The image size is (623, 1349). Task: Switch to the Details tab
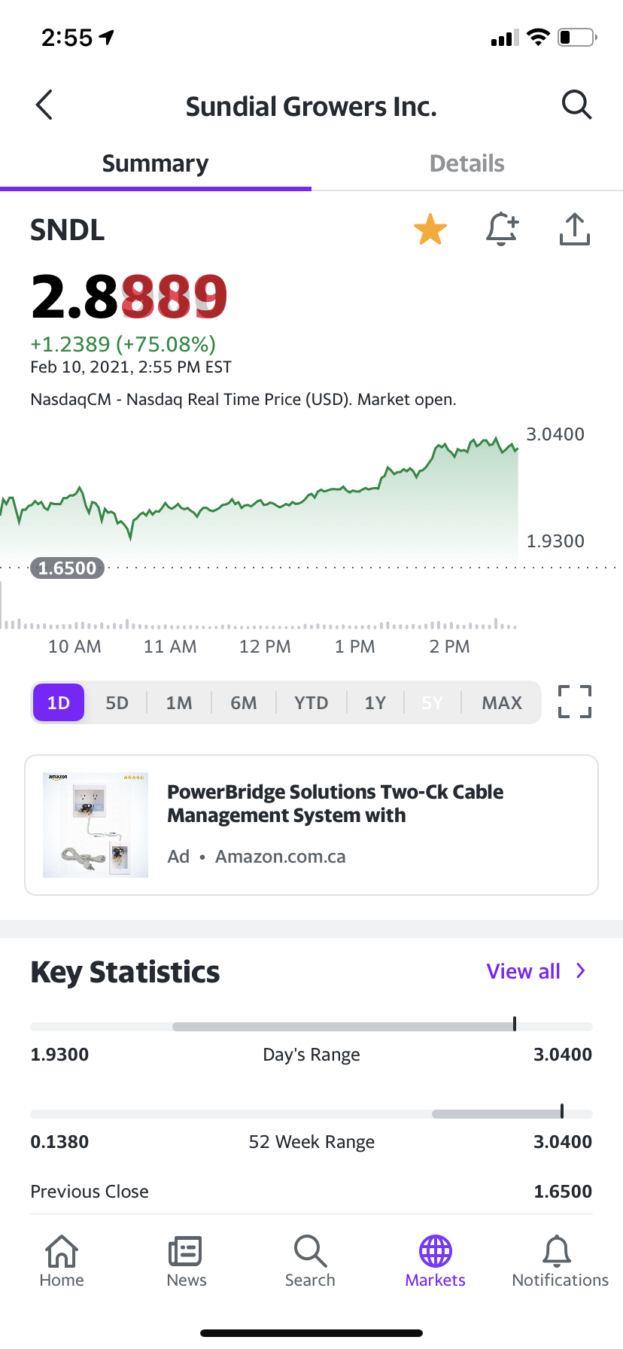(x=467, y=163)
